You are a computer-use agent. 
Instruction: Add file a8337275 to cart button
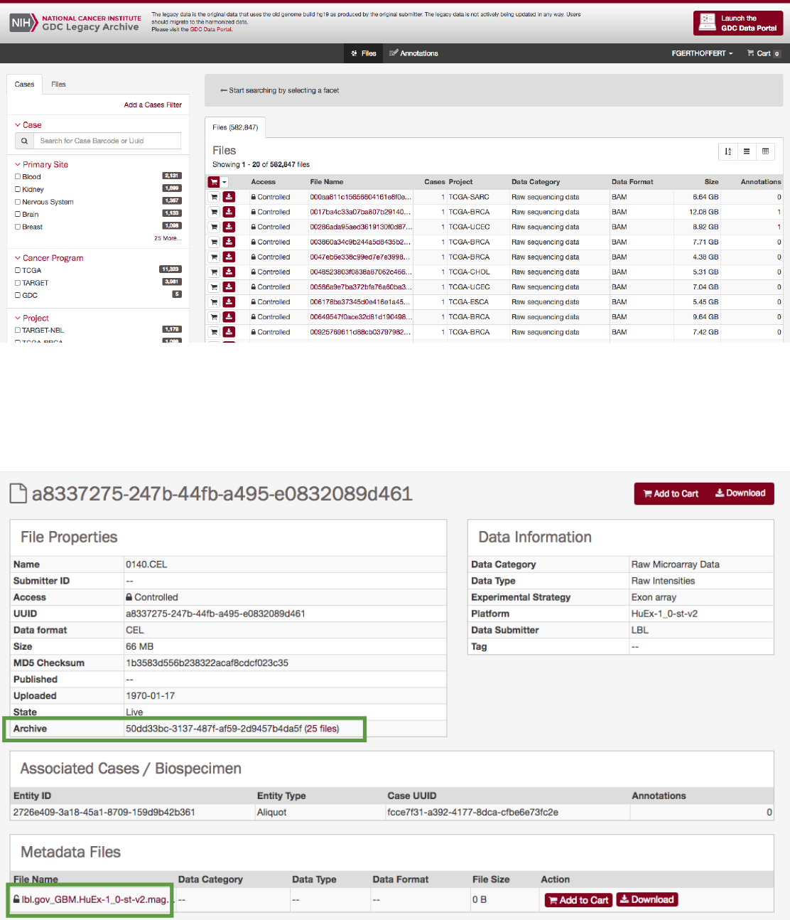point(671,493)
